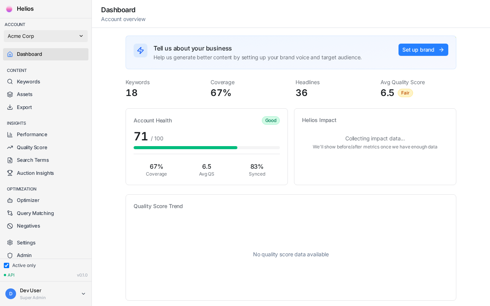The height and width of the screenshot is (306, 490).
Task: Click the Fair quality badge
Action: pyautogui.click(x=405, y=93)
